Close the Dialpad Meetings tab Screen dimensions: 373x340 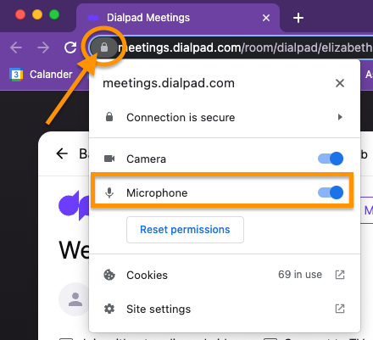pos(266,18)
